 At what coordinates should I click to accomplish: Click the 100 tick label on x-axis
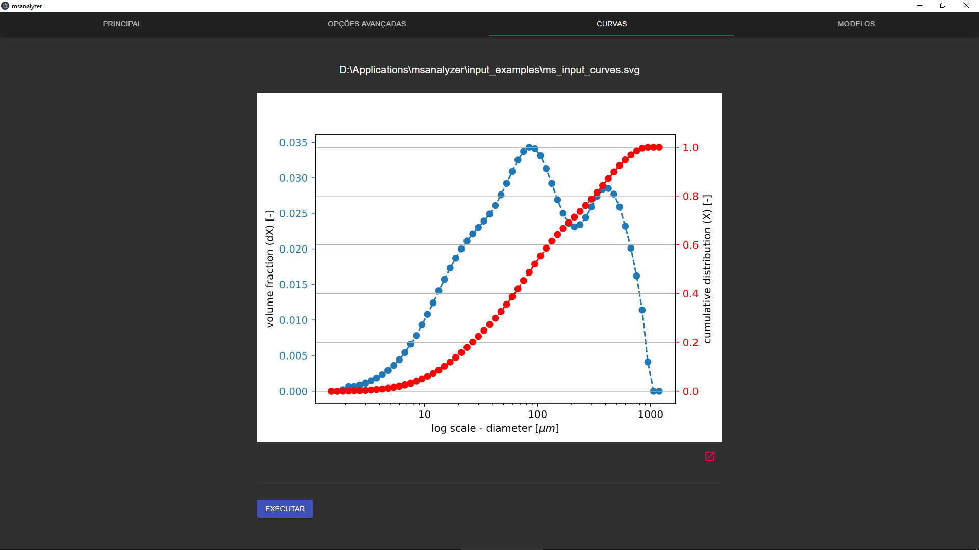pyautogui.click(x=537, y=415)
